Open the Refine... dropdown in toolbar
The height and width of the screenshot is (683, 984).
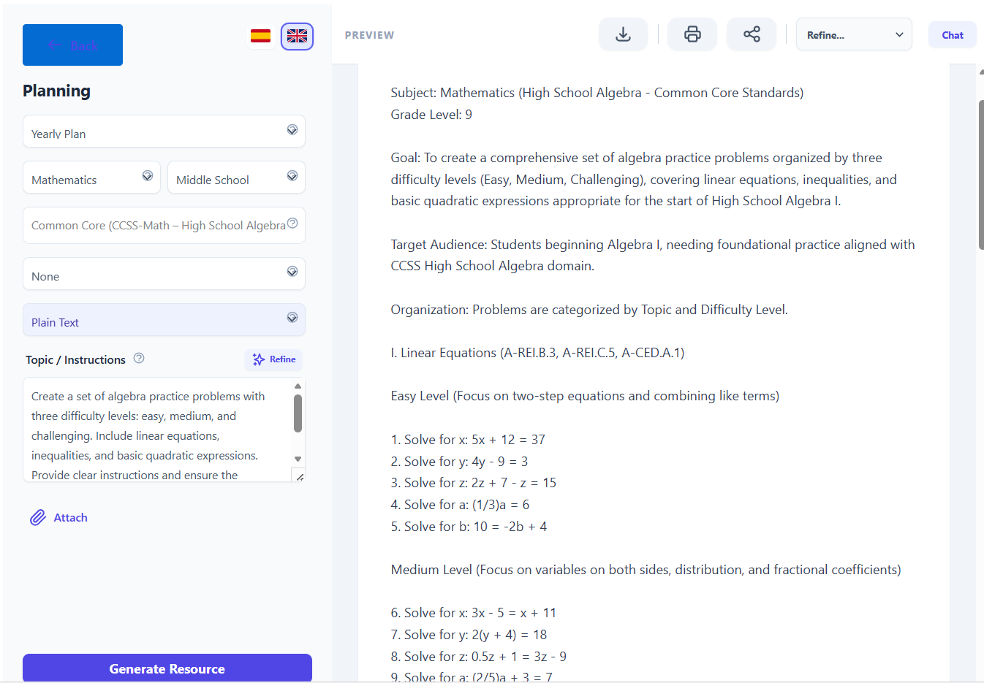click(853, 34)
